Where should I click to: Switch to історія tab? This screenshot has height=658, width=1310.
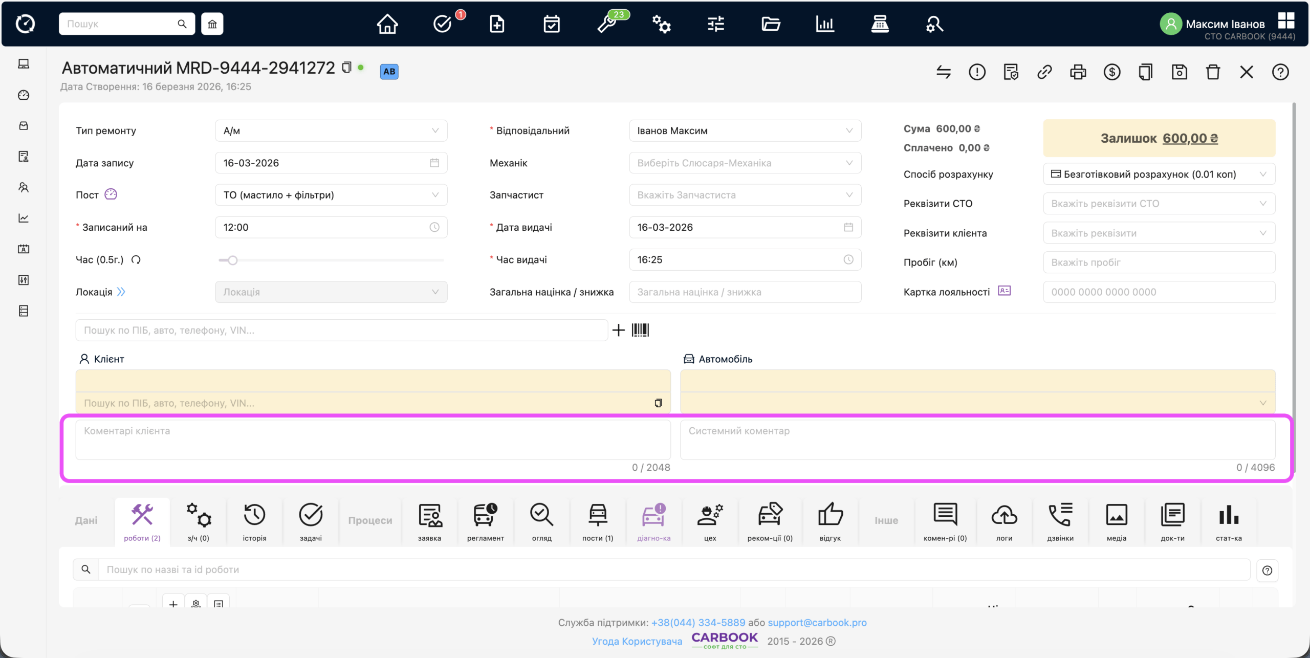[254, 521]
